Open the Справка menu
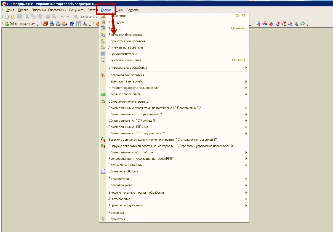 coord(132,10)
